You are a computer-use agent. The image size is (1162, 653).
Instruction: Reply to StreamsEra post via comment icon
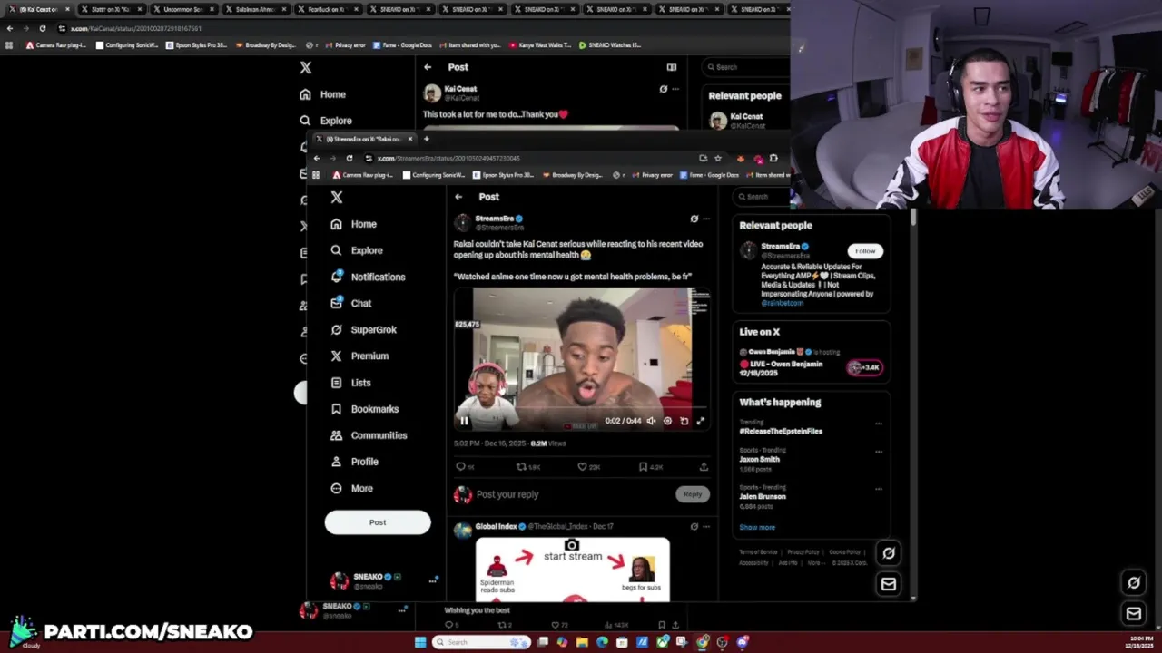[461, 467]
